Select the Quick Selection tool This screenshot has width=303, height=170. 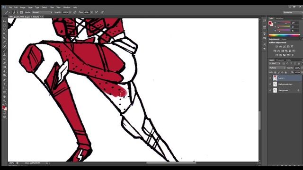point(4,34)
